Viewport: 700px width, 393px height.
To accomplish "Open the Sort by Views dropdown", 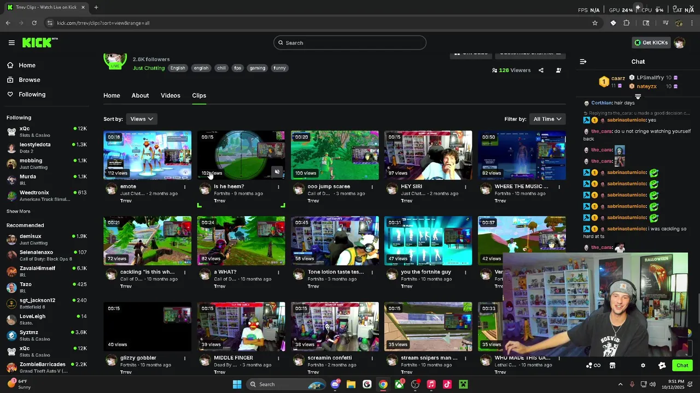I will (x=142, y=119).
